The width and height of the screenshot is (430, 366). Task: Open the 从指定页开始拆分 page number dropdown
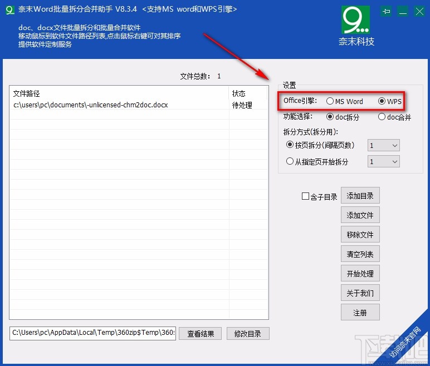click(383, 161)
